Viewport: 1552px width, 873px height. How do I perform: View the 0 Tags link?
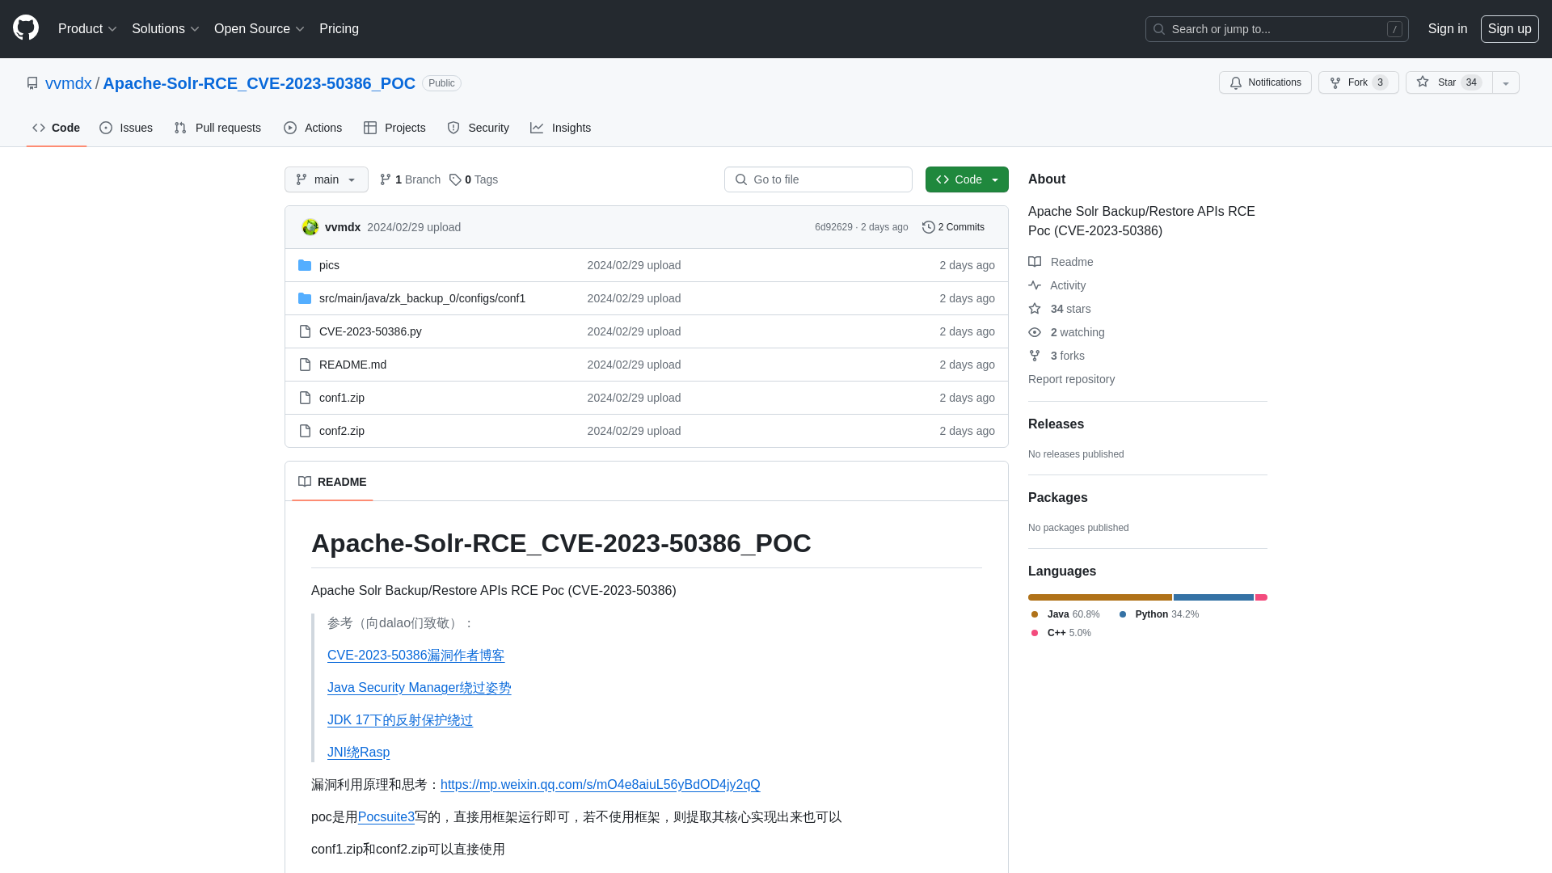point(474,179)
